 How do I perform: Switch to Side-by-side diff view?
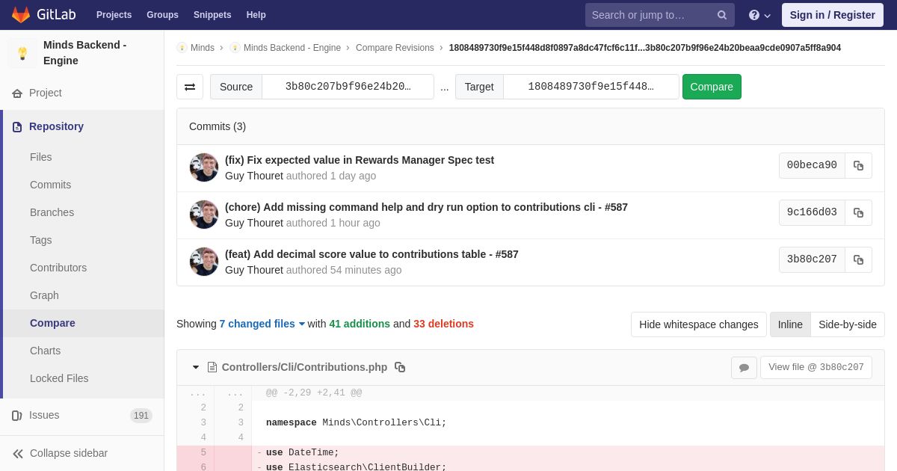pos(848,324)
